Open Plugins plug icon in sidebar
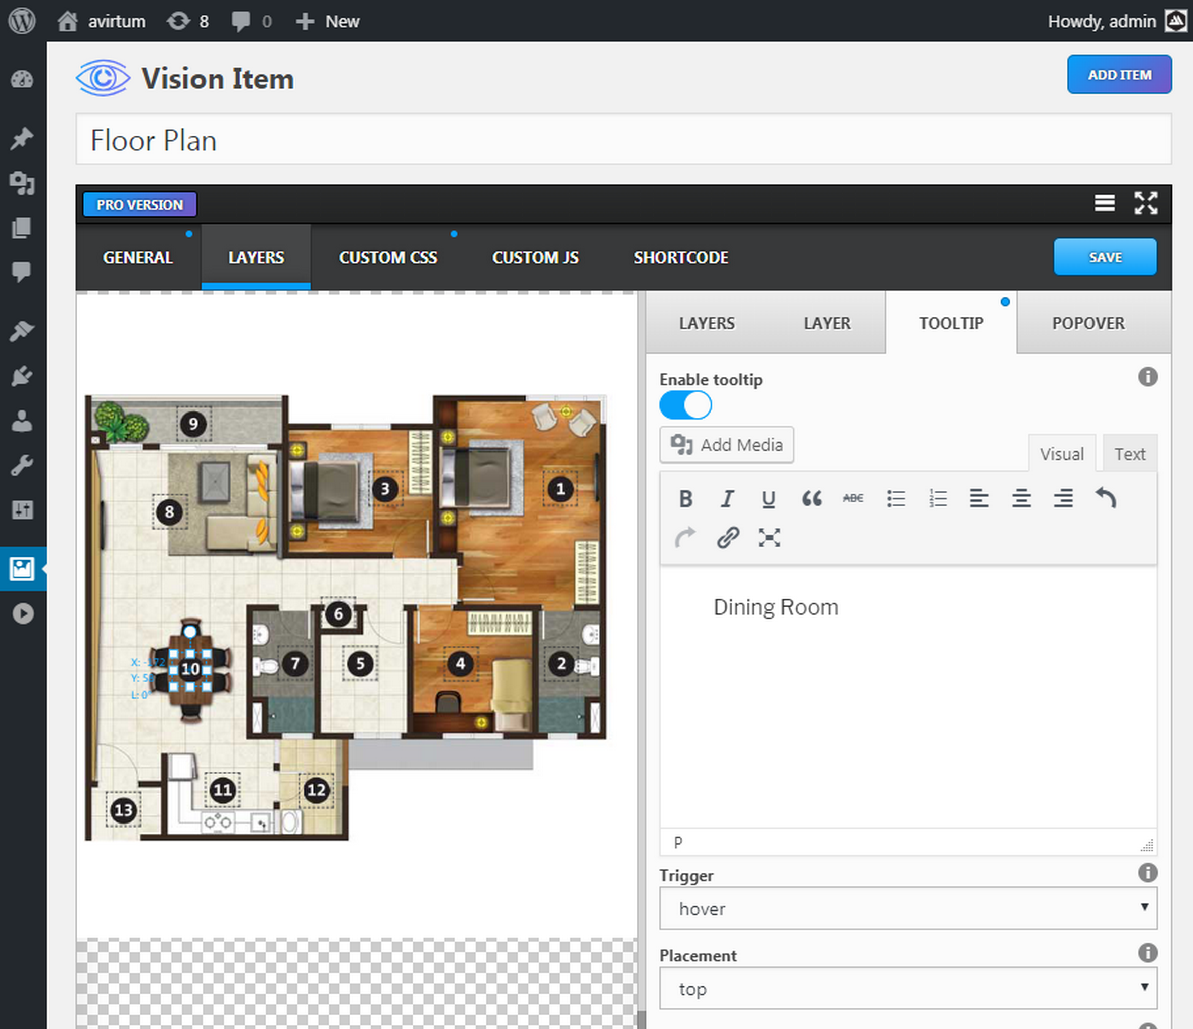This screenshot has height=1029, width=1193. (x=22, y=376)
